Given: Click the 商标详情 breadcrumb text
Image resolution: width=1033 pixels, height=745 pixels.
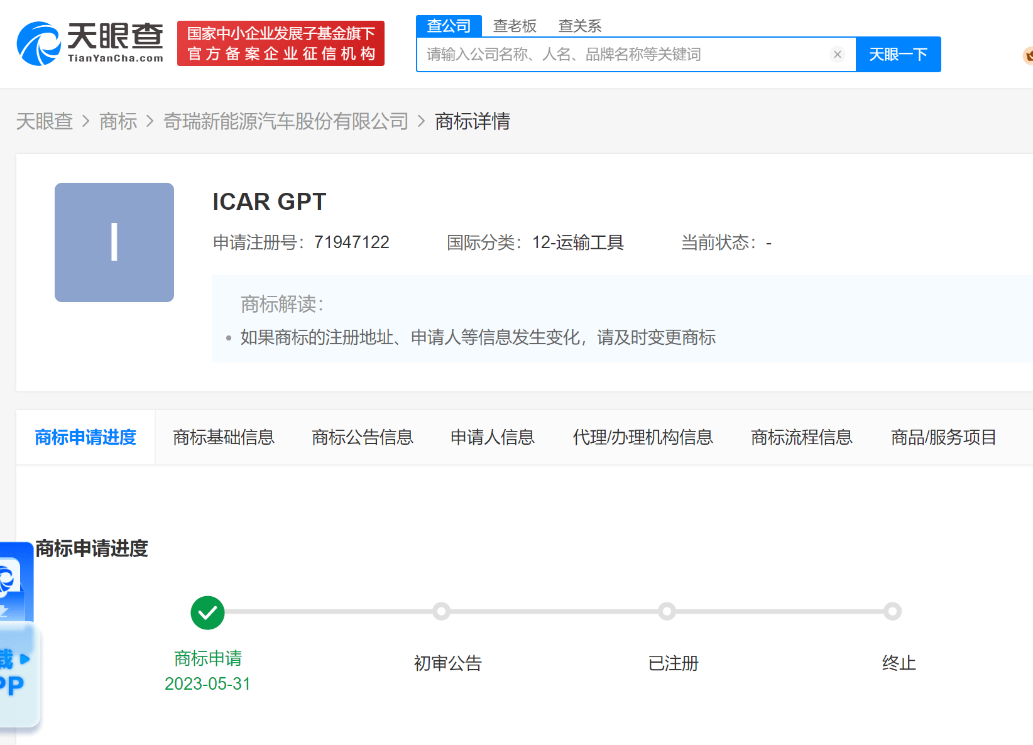Looking at the screenshot, I should (473, 121).
